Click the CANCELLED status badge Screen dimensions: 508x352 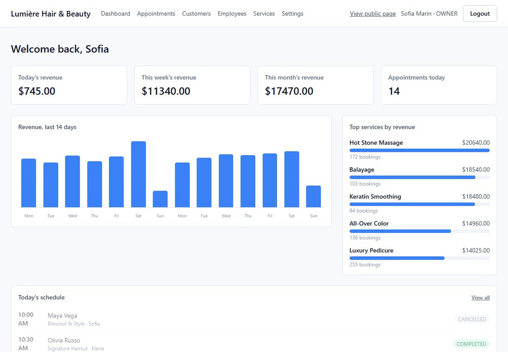coord(472,319)
